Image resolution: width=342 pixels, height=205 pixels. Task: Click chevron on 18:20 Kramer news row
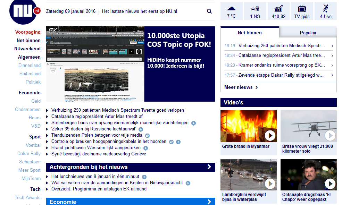click(x=332, y=65)
